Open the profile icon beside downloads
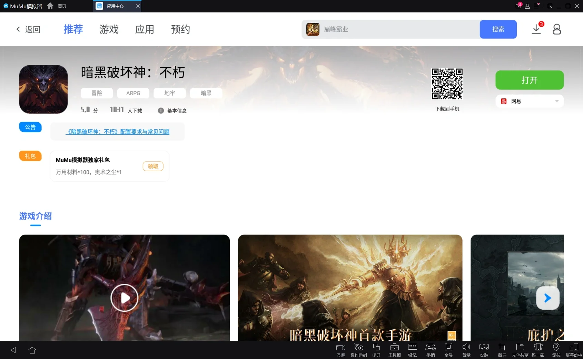The image size is (583, 359). coord(557,29)
